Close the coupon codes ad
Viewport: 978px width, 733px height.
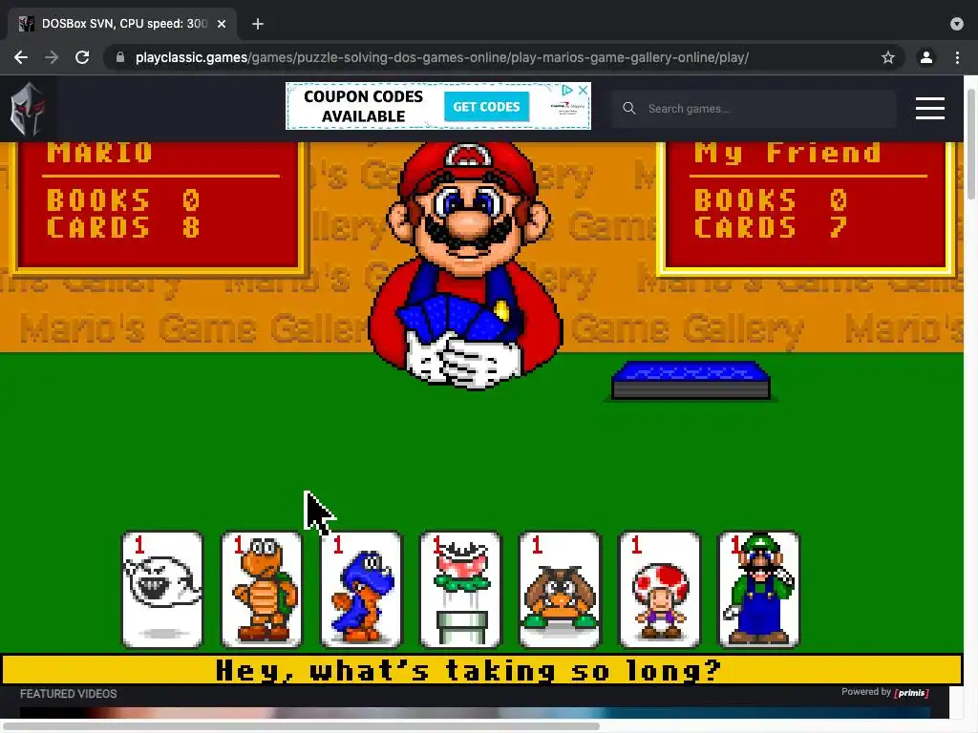coord(583,91)
